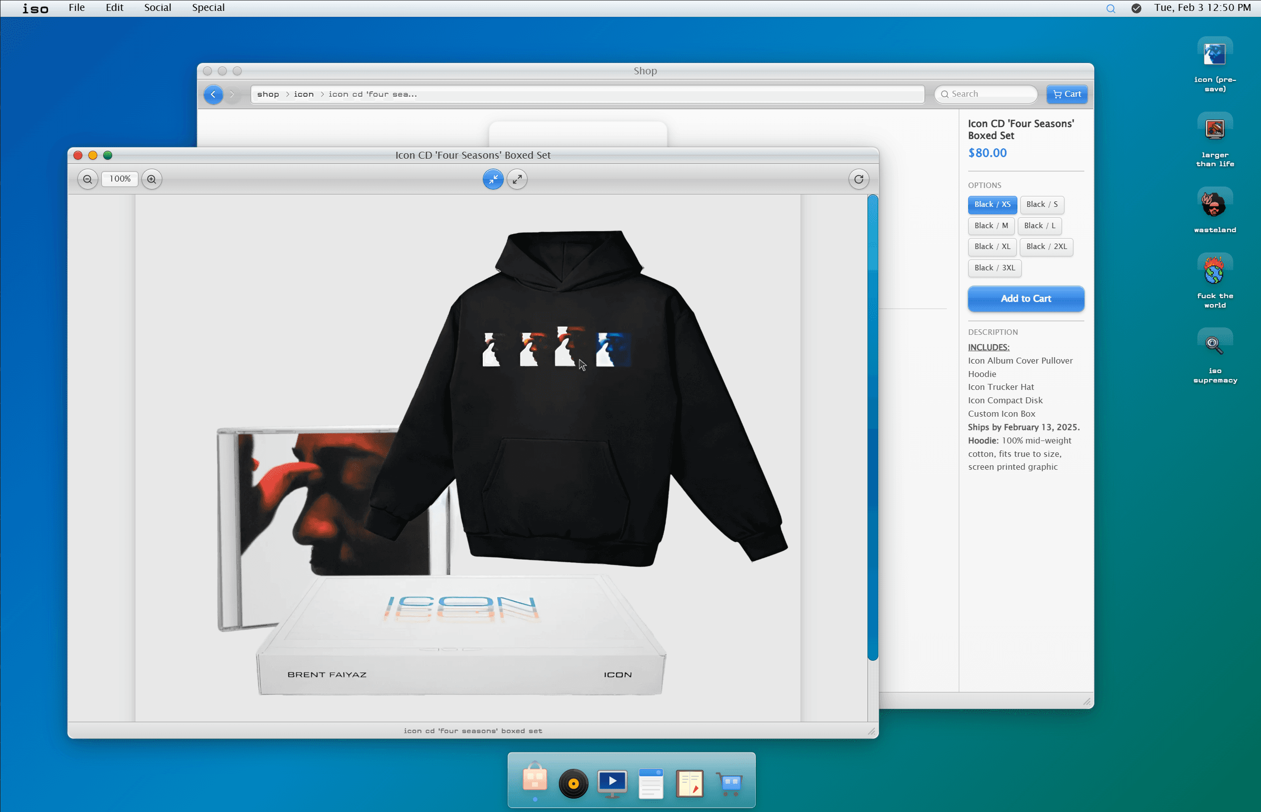
Task: Open the Special menu
Action: click(x=208, y=8)
